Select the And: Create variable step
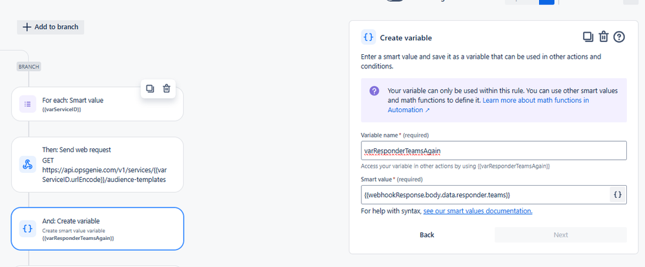Image resolution: width=645 pixels, height=267 pixels. (x=97, y=229)
